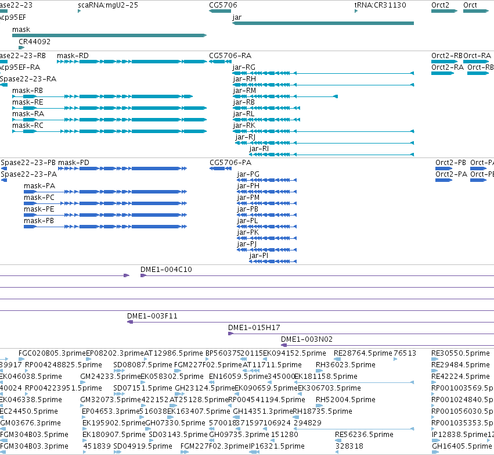Open the jar-RK transcript label
The image size is (494, 455).
pyautogui.click(x=244, y=126)
